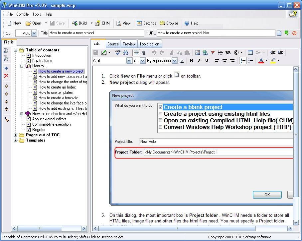Click the move up arrow icon in sidebar

point(6,86)
